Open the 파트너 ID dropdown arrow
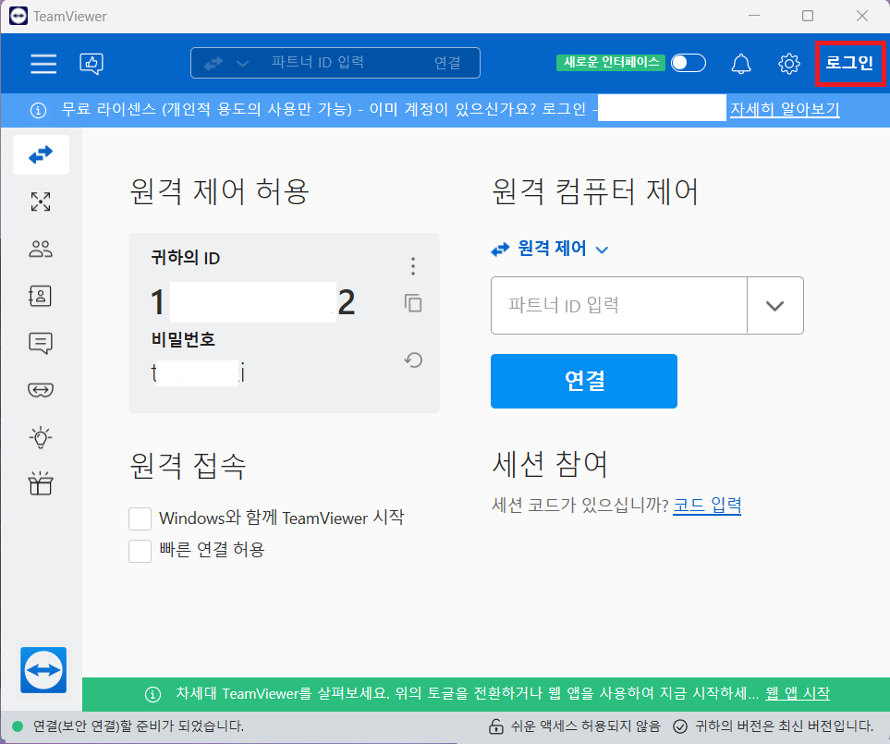The image size is (890, 744). click(x=774, y=305)
